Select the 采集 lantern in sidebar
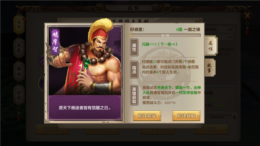This screenshot has height=146, width=260. pos(19,48)
